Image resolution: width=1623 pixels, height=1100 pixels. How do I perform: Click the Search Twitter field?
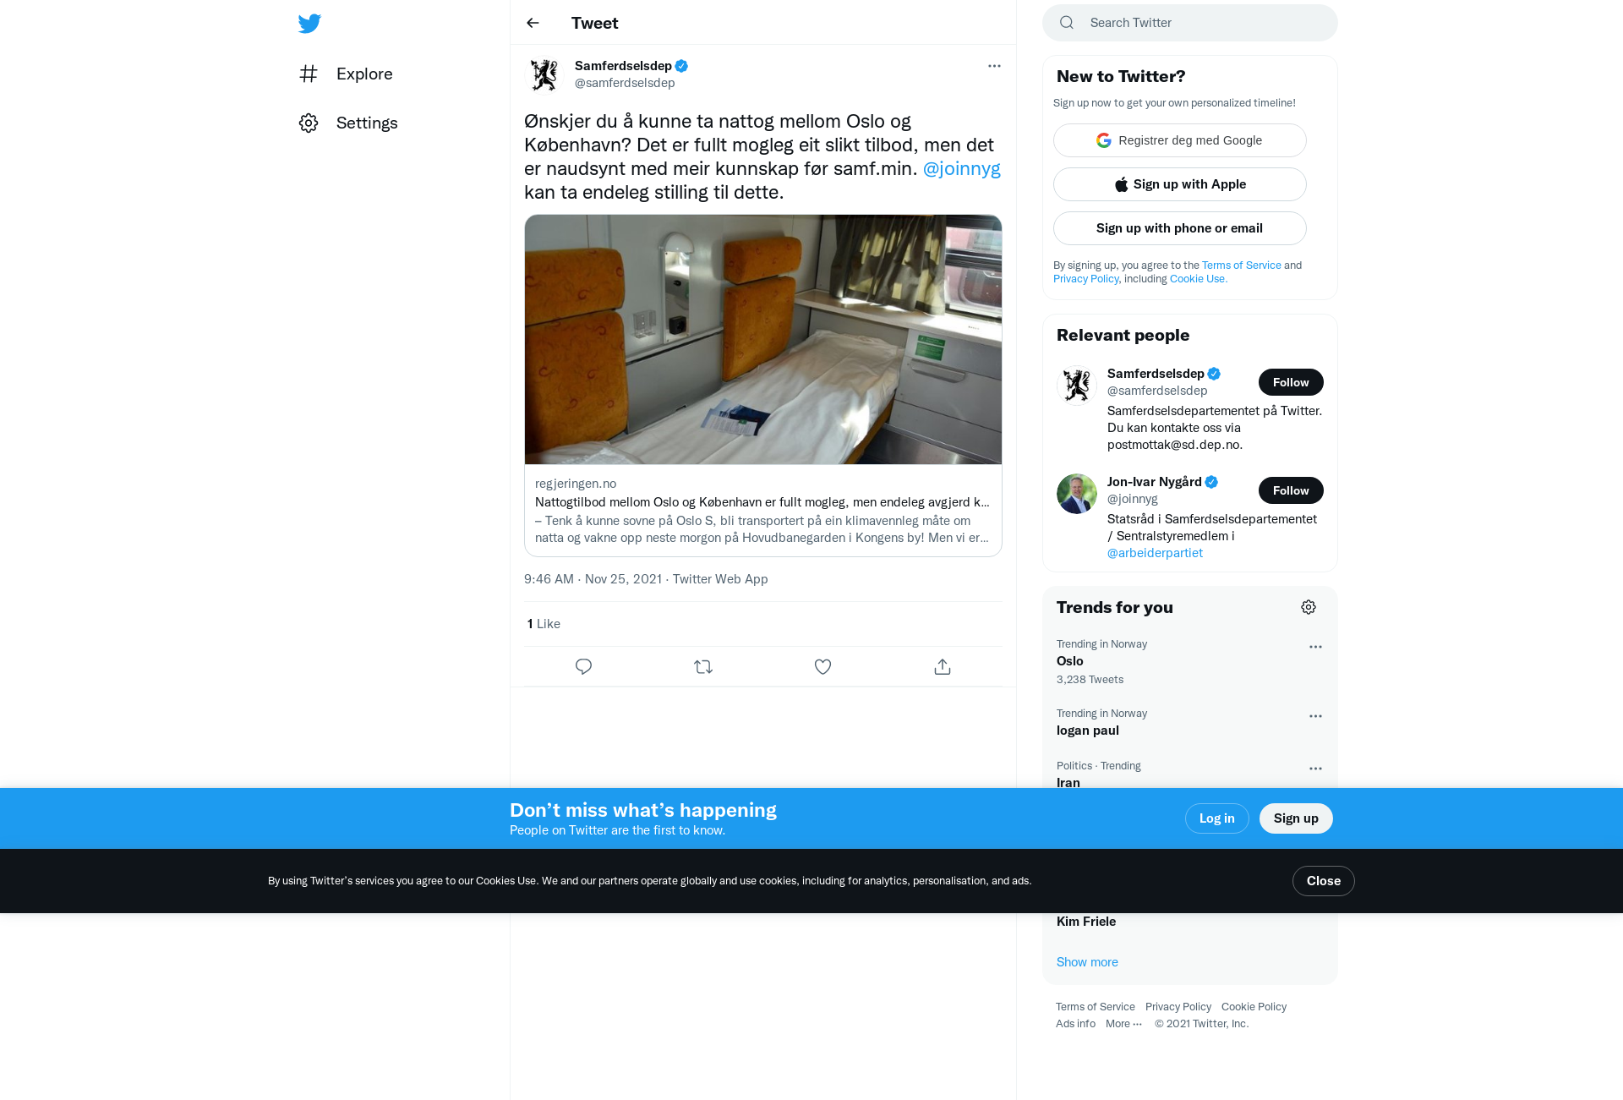pyautogui.click(x=1190, y=23)
